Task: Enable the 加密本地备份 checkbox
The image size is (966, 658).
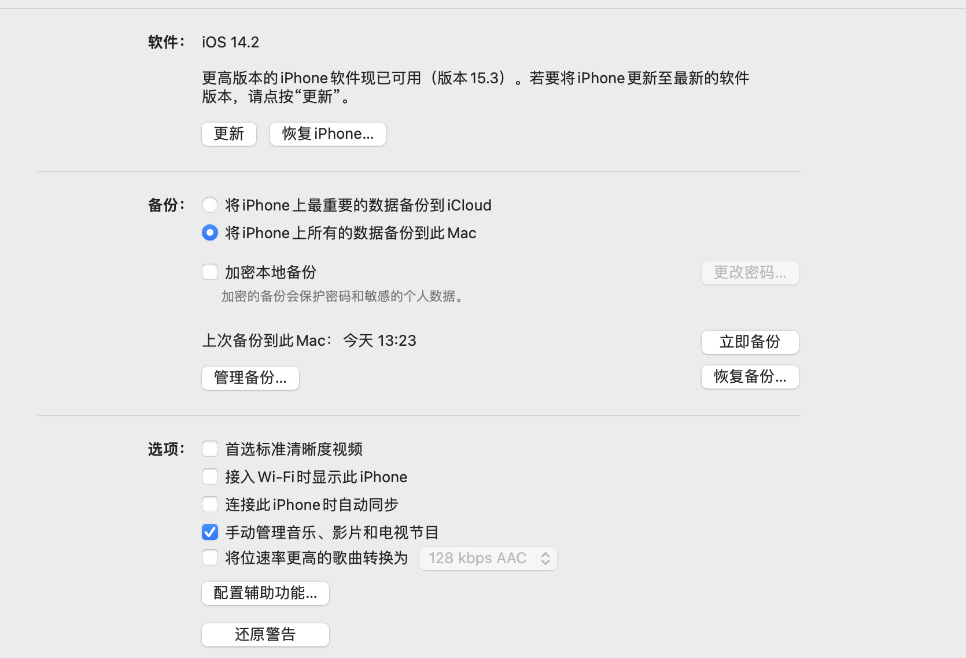Action: (210, 272)
